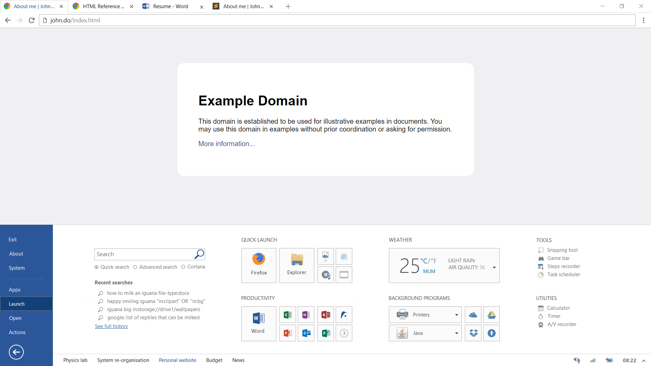The width and height of the screenshot is (651, 366).
Task: Launch Outlook from Productivity tiles
Action: pos(306,333)
